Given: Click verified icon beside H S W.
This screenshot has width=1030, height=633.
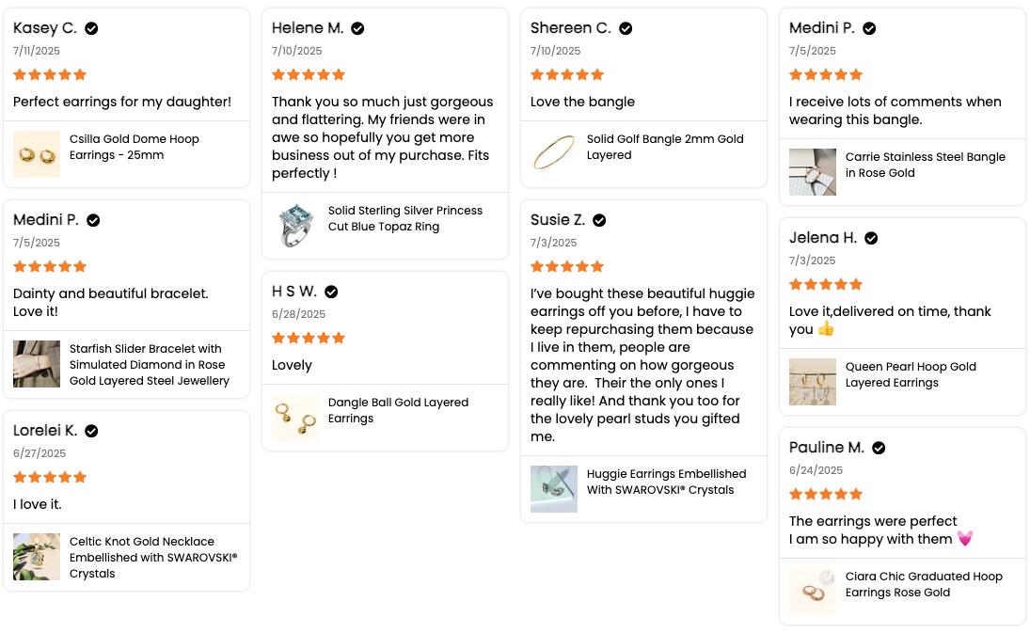Looking at the screenshot, I should [331, 292].
